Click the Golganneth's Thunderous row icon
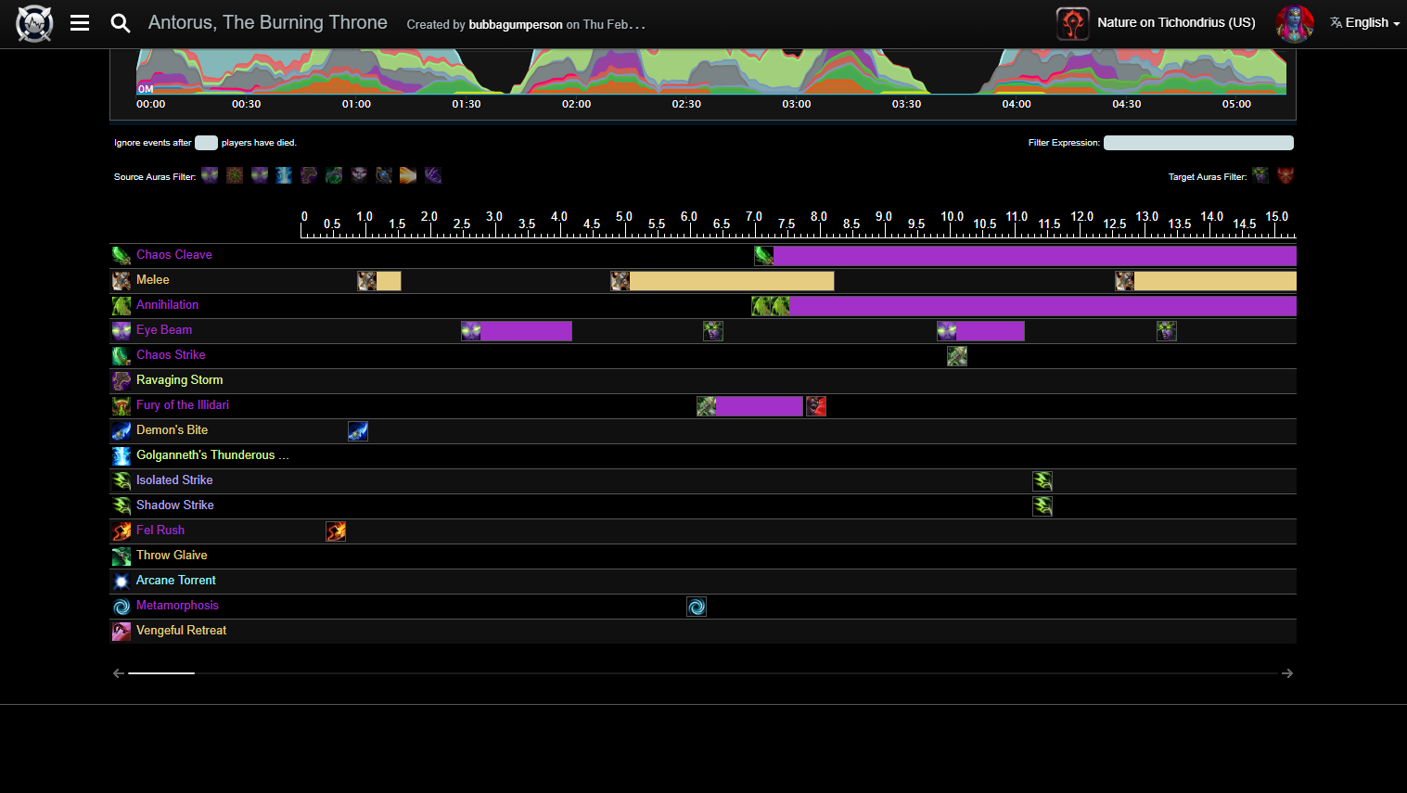The width and height of the screenshot is (1407, 793). (122, 455)
